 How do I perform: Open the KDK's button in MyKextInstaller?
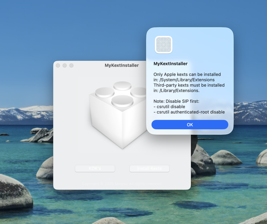(x=95, y=168)
